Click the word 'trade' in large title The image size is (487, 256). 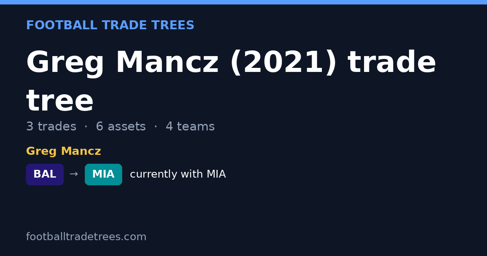tap(392, 63)
